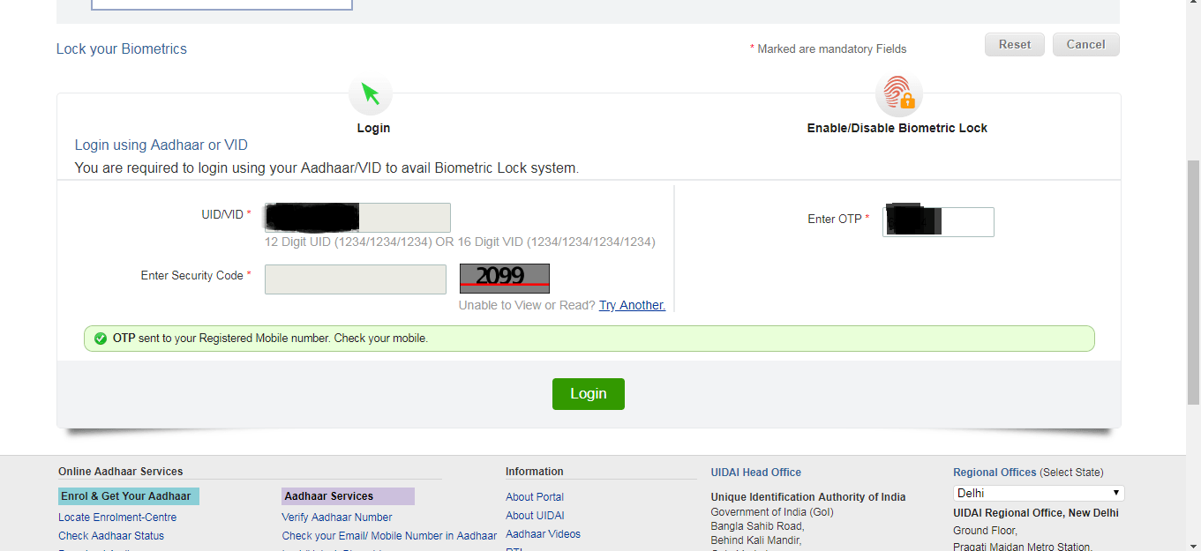This screenshot has width=1201, height=551.
Task: Click Try Another captcha link
Action: (632, 305)
